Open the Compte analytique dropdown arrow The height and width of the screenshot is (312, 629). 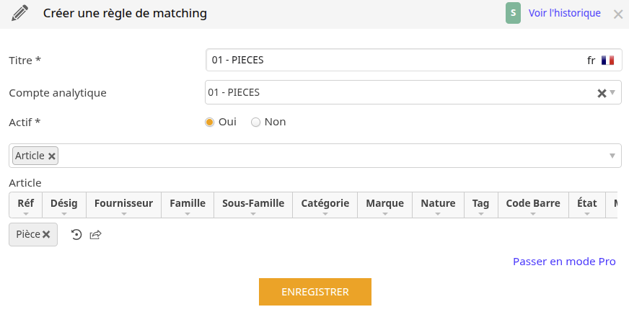coord(612,92)
